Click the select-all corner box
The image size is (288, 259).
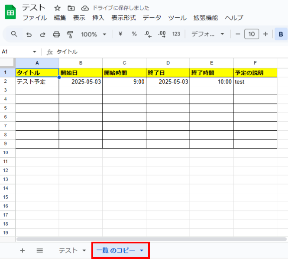point(7,63)
